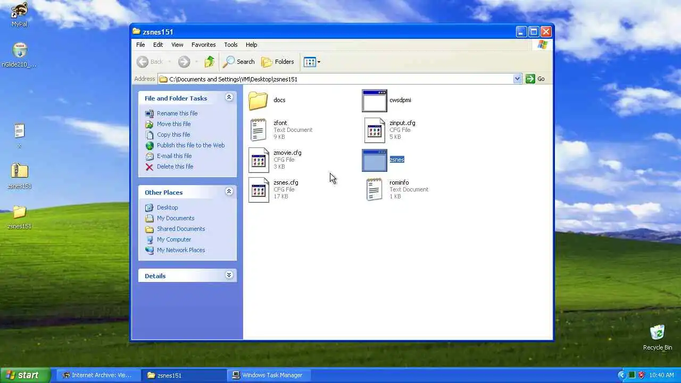The height and width of the screenshot is (383, 681).
Task: Open My Computer link
Action: tap(174, 239)
